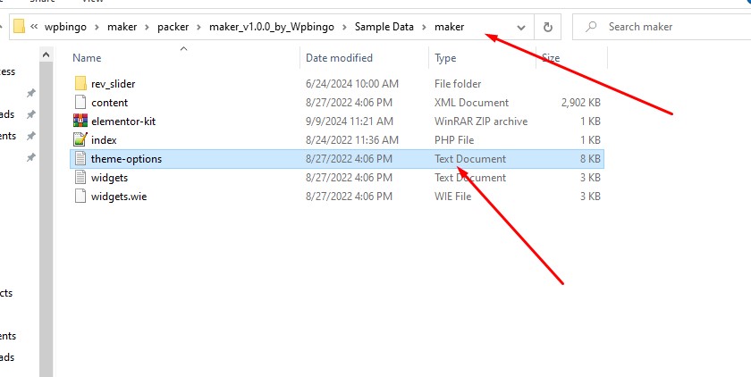Sort by Date modified column

(340, 58)
